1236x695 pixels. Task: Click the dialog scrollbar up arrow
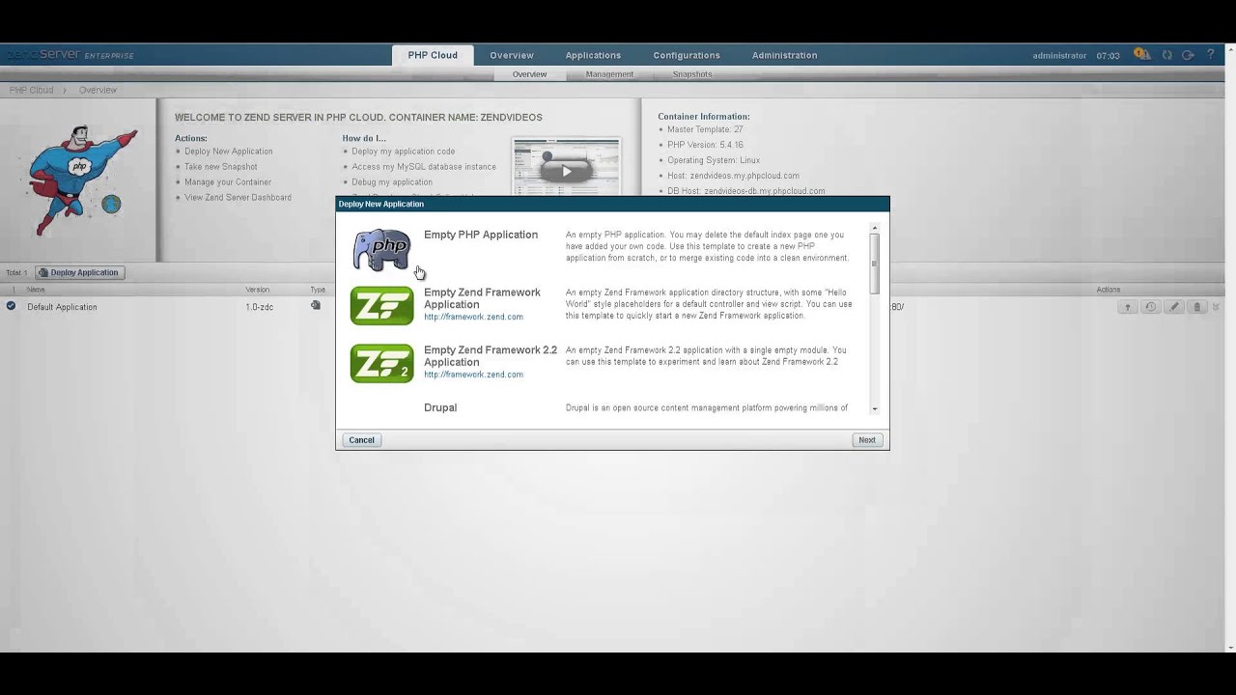click(875, 229)
